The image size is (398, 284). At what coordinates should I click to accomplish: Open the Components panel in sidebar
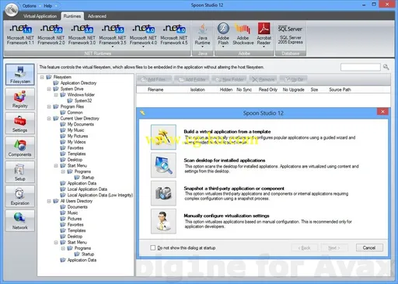coord(20,147)
